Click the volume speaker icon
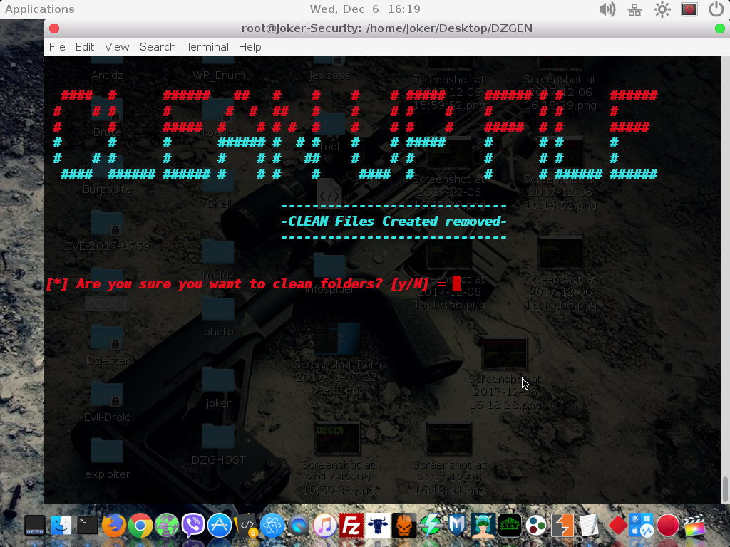The width and height of the screenshot is (730, 547). coord(607,9)
